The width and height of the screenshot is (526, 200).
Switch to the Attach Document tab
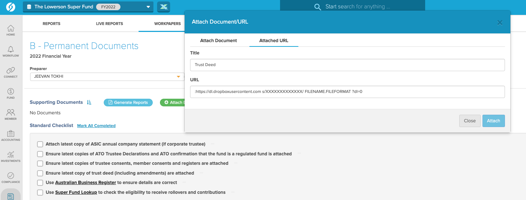click(218, 41)
